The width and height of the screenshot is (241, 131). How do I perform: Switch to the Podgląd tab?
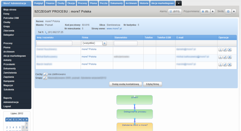coord(39,3)
